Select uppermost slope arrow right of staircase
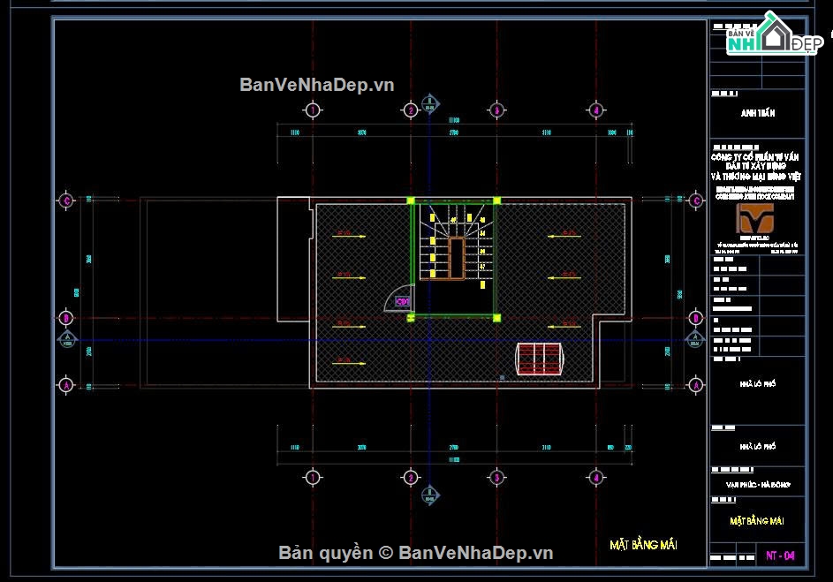 pos(564,235)
